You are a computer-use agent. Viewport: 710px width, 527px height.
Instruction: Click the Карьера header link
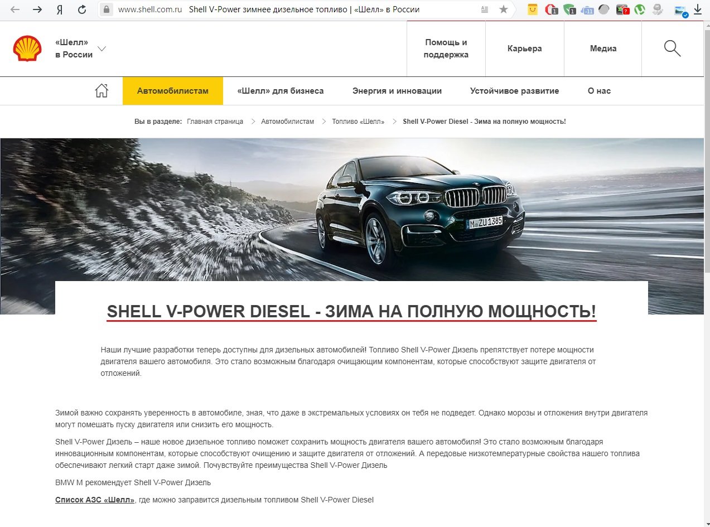click(525, 49)
